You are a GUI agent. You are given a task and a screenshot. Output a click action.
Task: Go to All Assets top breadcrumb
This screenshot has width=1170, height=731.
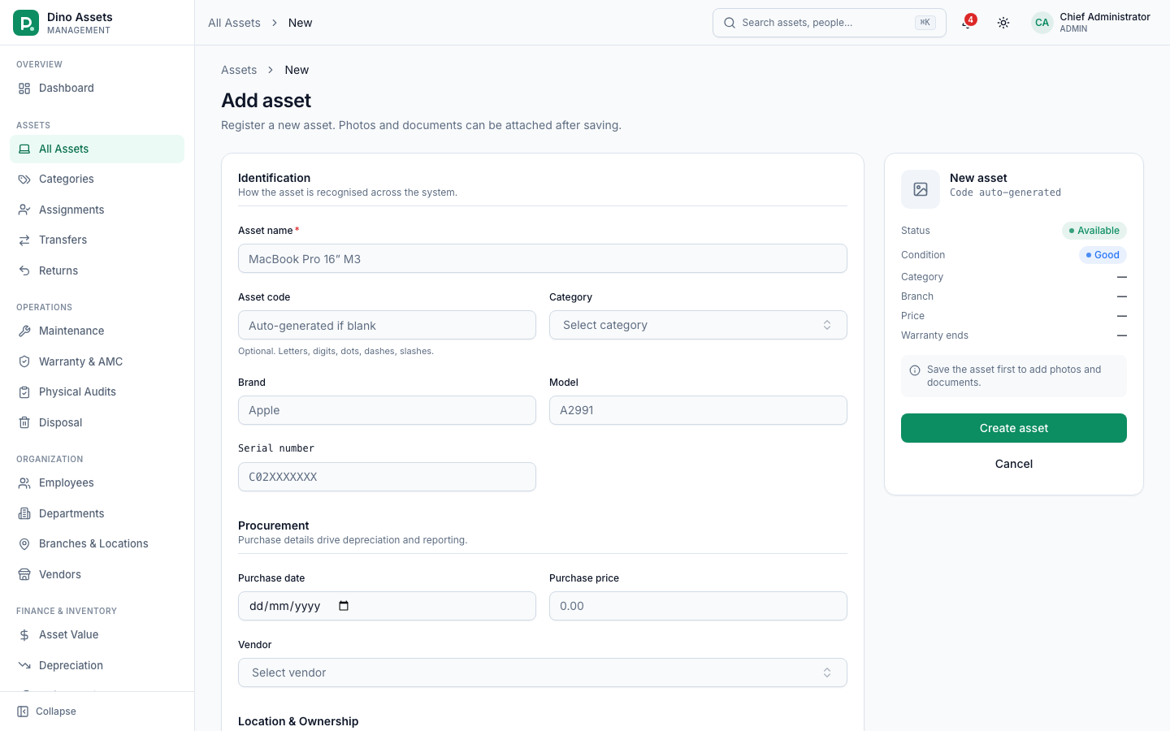click(234, 23)
